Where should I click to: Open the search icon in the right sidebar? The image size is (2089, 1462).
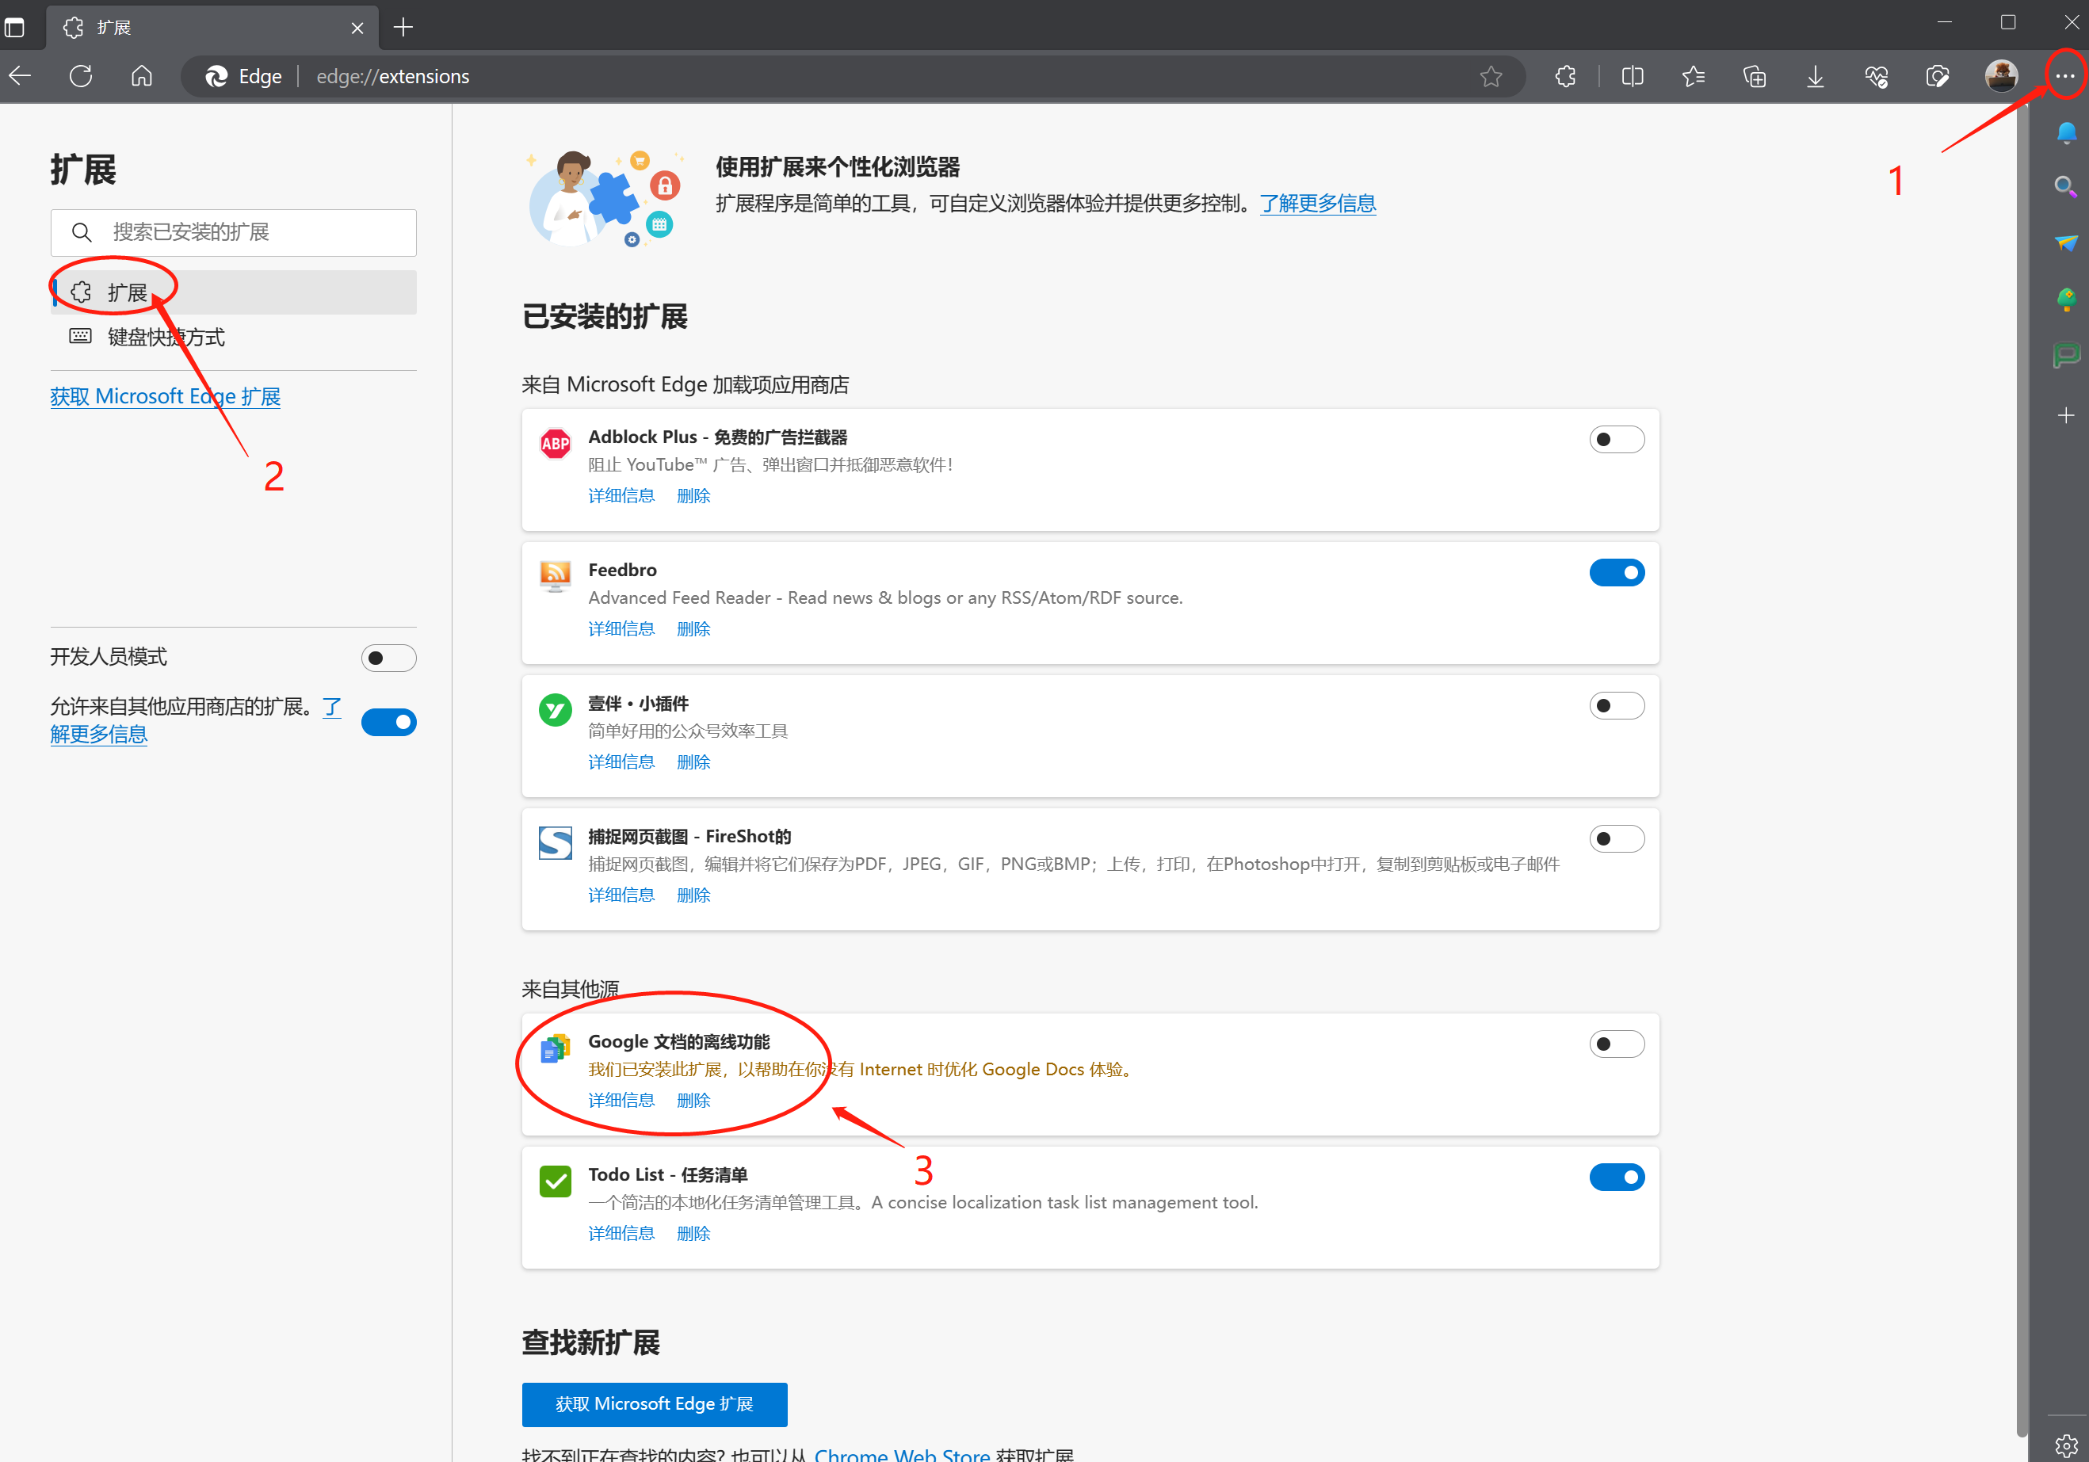click(2065, 185)
